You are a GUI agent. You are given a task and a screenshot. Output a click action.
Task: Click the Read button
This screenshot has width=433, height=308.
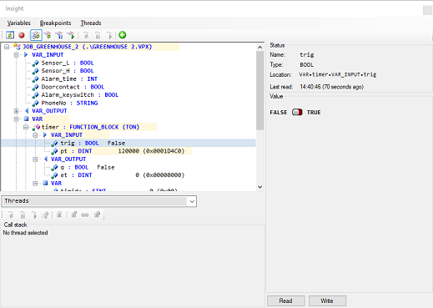click(x=285, y=300)
